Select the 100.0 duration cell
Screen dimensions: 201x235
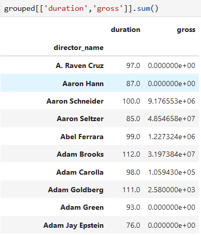click(131, 101)
